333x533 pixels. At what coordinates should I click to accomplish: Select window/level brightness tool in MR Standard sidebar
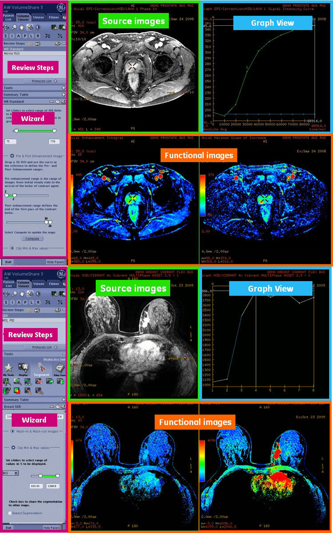(38, 27)
